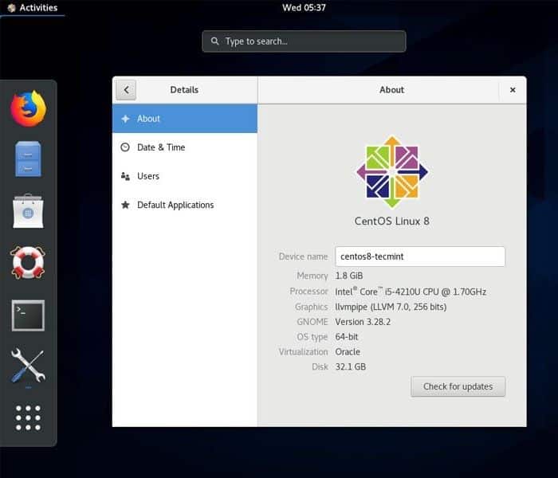Viewport: 558px width, 478px height.
Task: Click the clock icon beside Date & Time
Action: 125,147
